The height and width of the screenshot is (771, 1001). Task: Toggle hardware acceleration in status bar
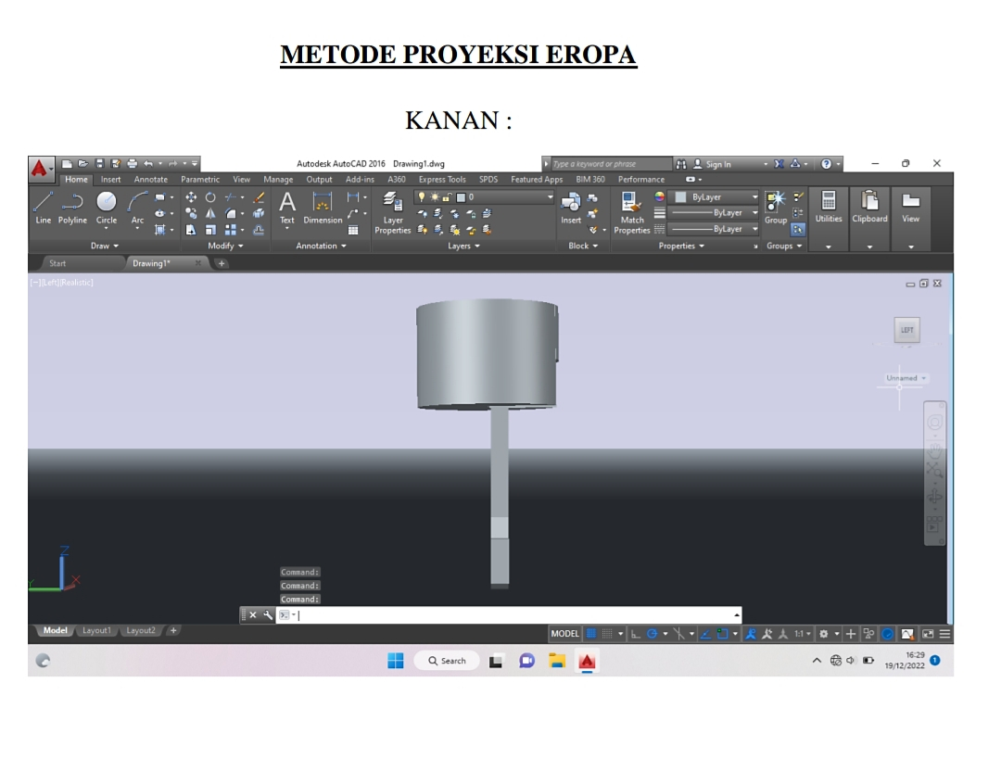[x=887, y=634]
